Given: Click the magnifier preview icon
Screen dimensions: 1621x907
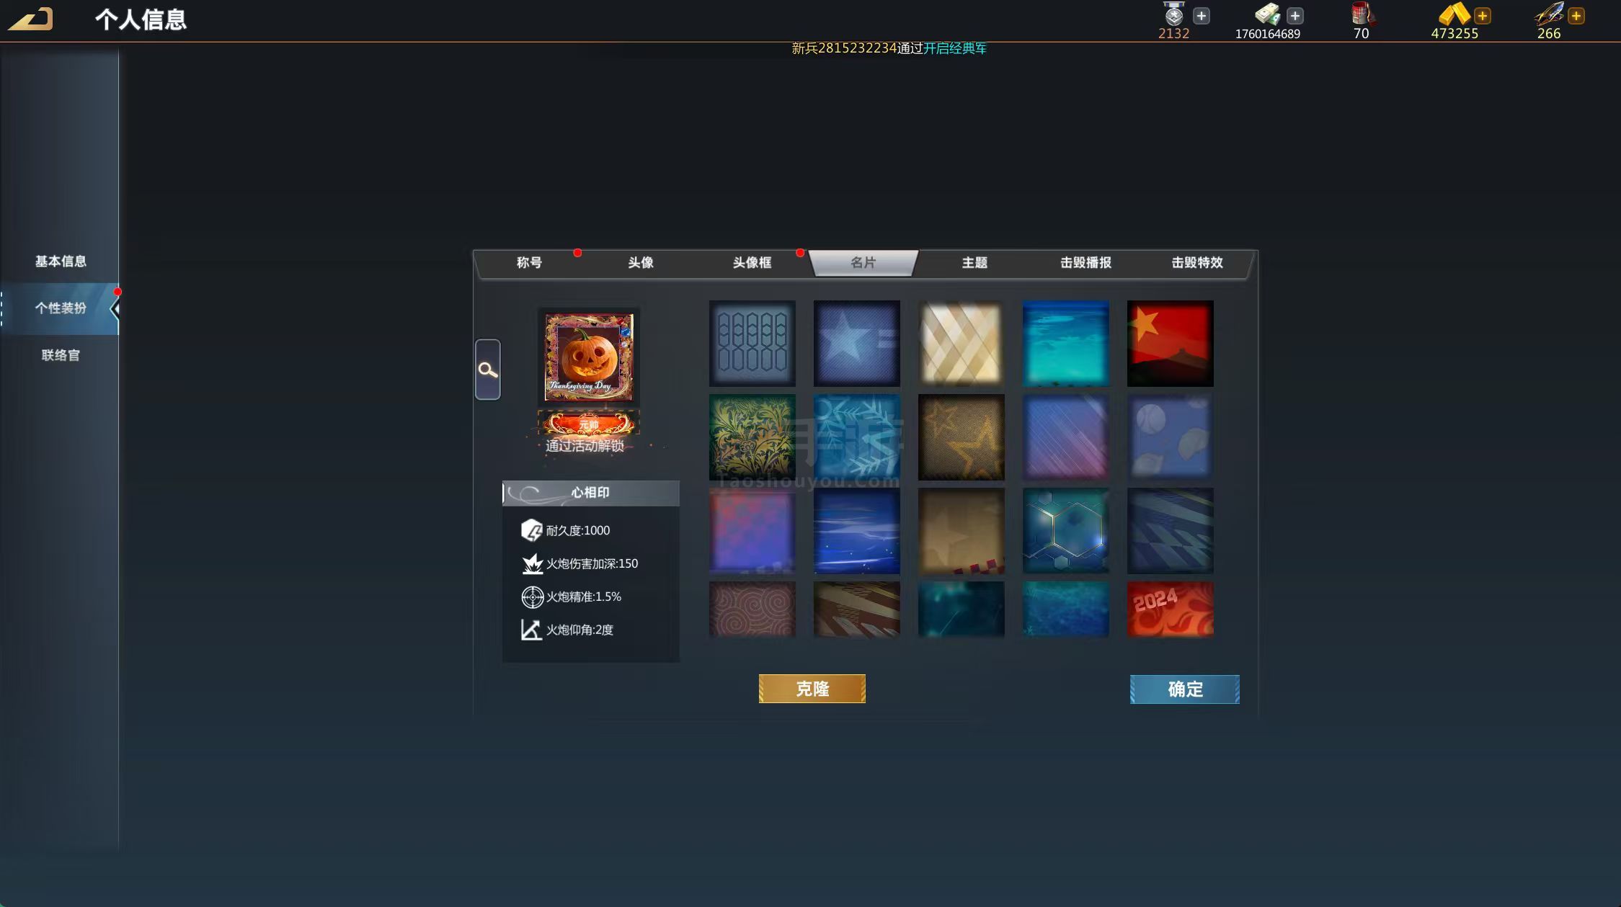Looking at the screenshot, I should tap(488, 370).
